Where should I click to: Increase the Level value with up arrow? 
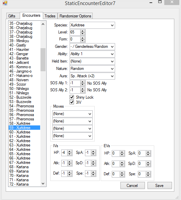click(x=83, y=31)
